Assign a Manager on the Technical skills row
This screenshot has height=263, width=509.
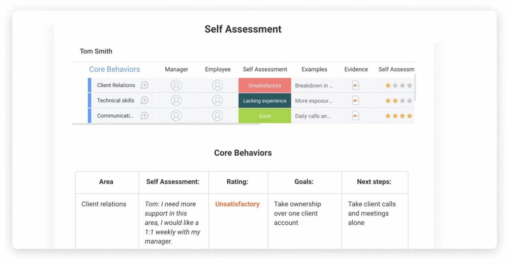pos(176,100)
